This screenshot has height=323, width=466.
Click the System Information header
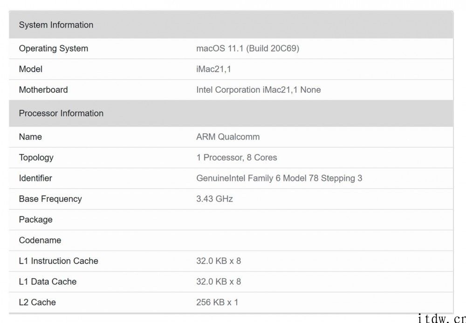point(56,25)
